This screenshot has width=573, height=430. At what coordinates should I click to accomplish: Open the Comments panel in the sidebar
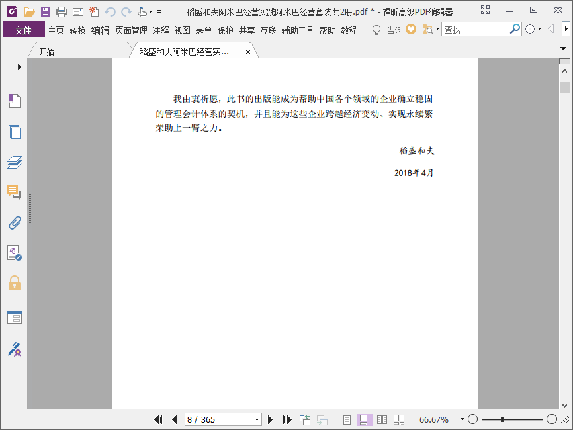click(15, 192)
